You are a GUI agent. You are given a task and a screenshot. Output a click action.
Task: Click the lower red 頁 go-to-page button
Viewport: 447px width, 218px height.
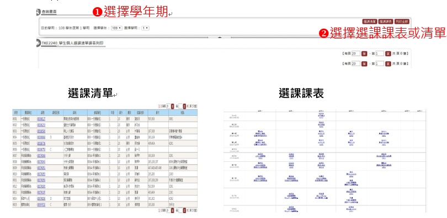coord(388,64)
